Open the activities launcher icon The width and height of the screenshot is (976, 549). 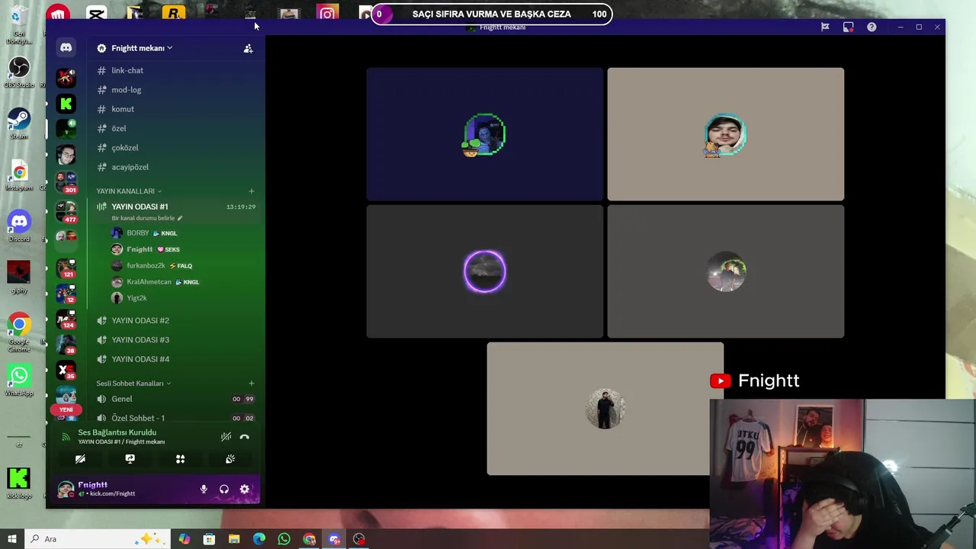pos(180,459)
